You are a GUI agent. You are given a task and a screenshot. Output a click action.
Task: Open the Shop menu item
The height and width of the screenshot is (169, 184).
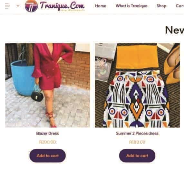pyautogui.click(x=161, y=6)
